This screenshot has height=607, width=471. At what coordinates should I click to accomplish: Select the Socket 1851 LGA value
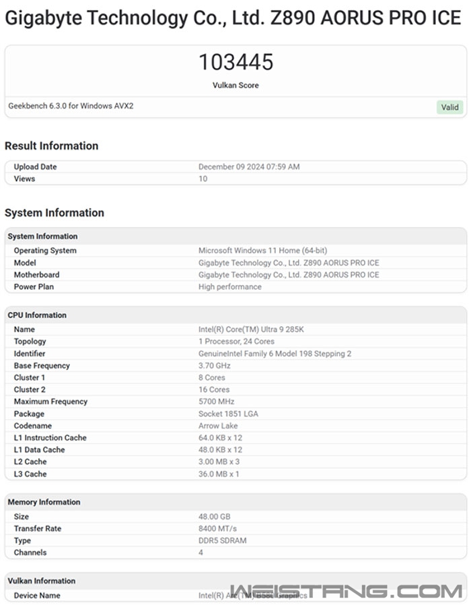pos(228,414)
